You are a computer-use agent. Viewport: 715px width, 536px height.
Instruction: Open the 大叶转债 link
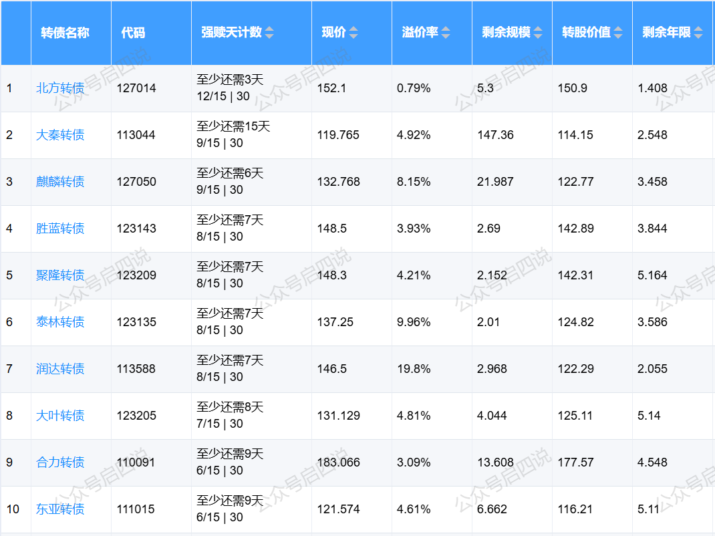(x=60, y=416)
